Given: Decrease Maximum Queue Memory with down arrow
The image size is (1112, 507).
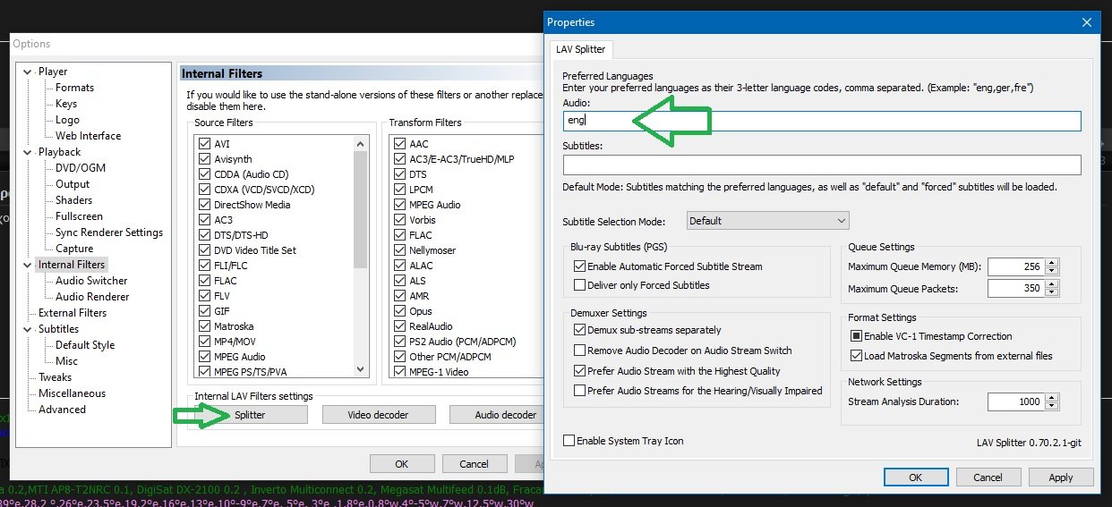Looking at the screenshot, I should (1052, 271).
